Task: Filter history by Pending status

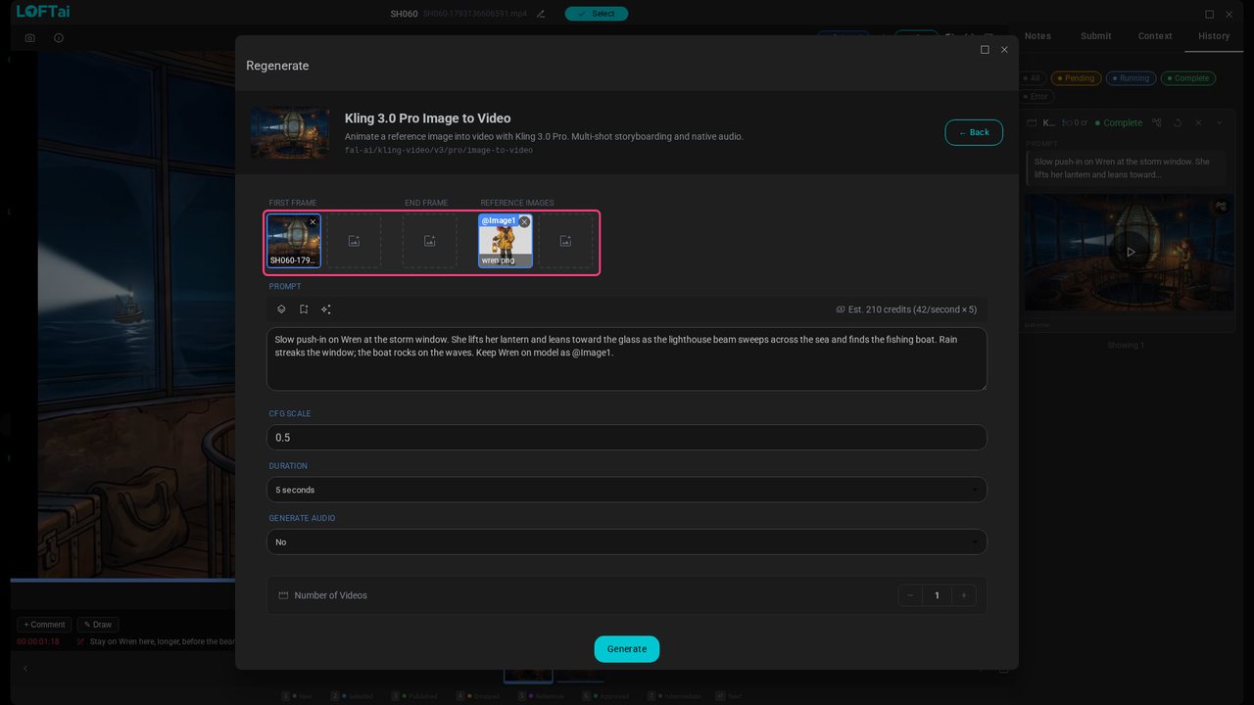Action: [1076, 78]
